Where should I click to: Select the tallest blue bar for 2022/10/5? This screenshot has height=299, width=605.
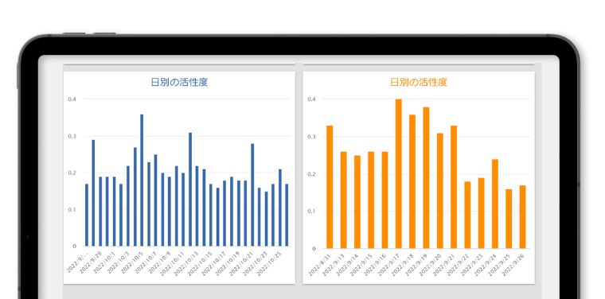click(x=142, y=180)
